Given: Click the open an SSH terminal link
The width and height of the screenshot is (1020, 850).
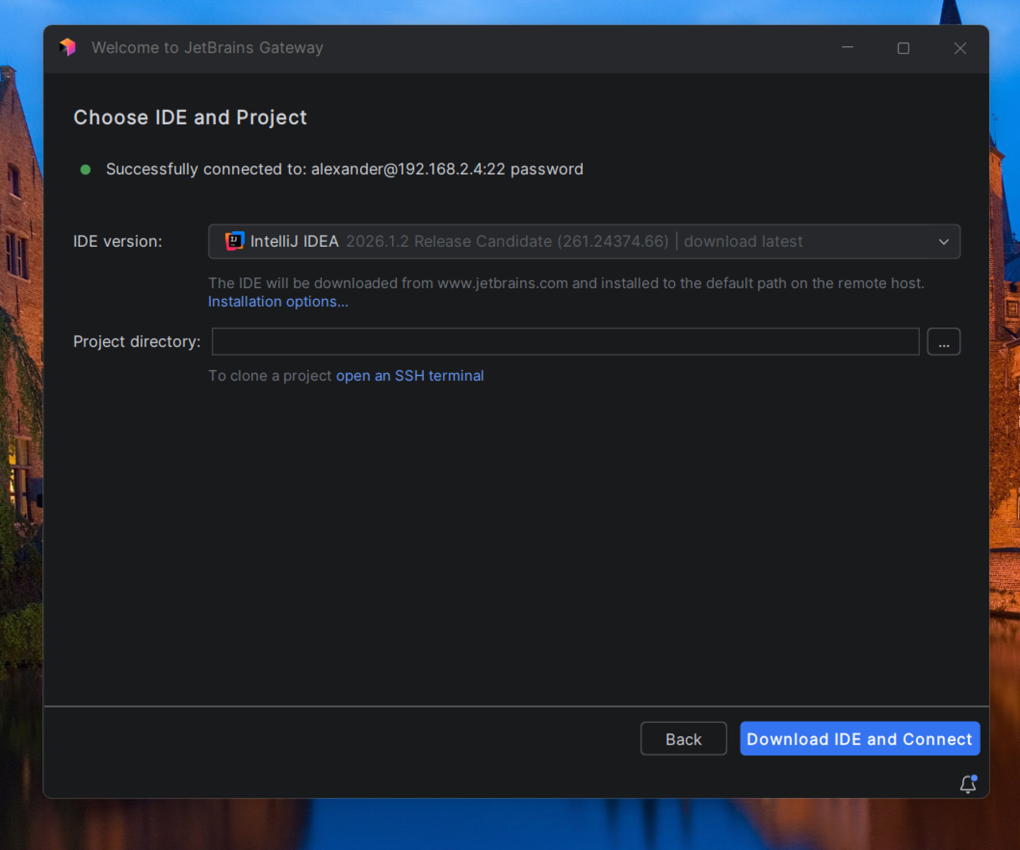Looking at the screenshot, I should pos(410,376).
